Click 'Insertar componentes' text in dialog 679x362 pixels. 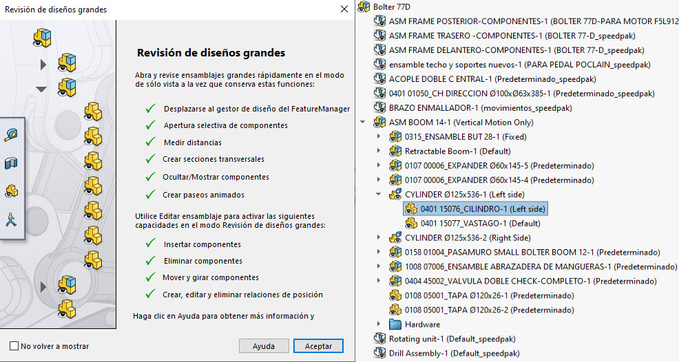(202, 244)
